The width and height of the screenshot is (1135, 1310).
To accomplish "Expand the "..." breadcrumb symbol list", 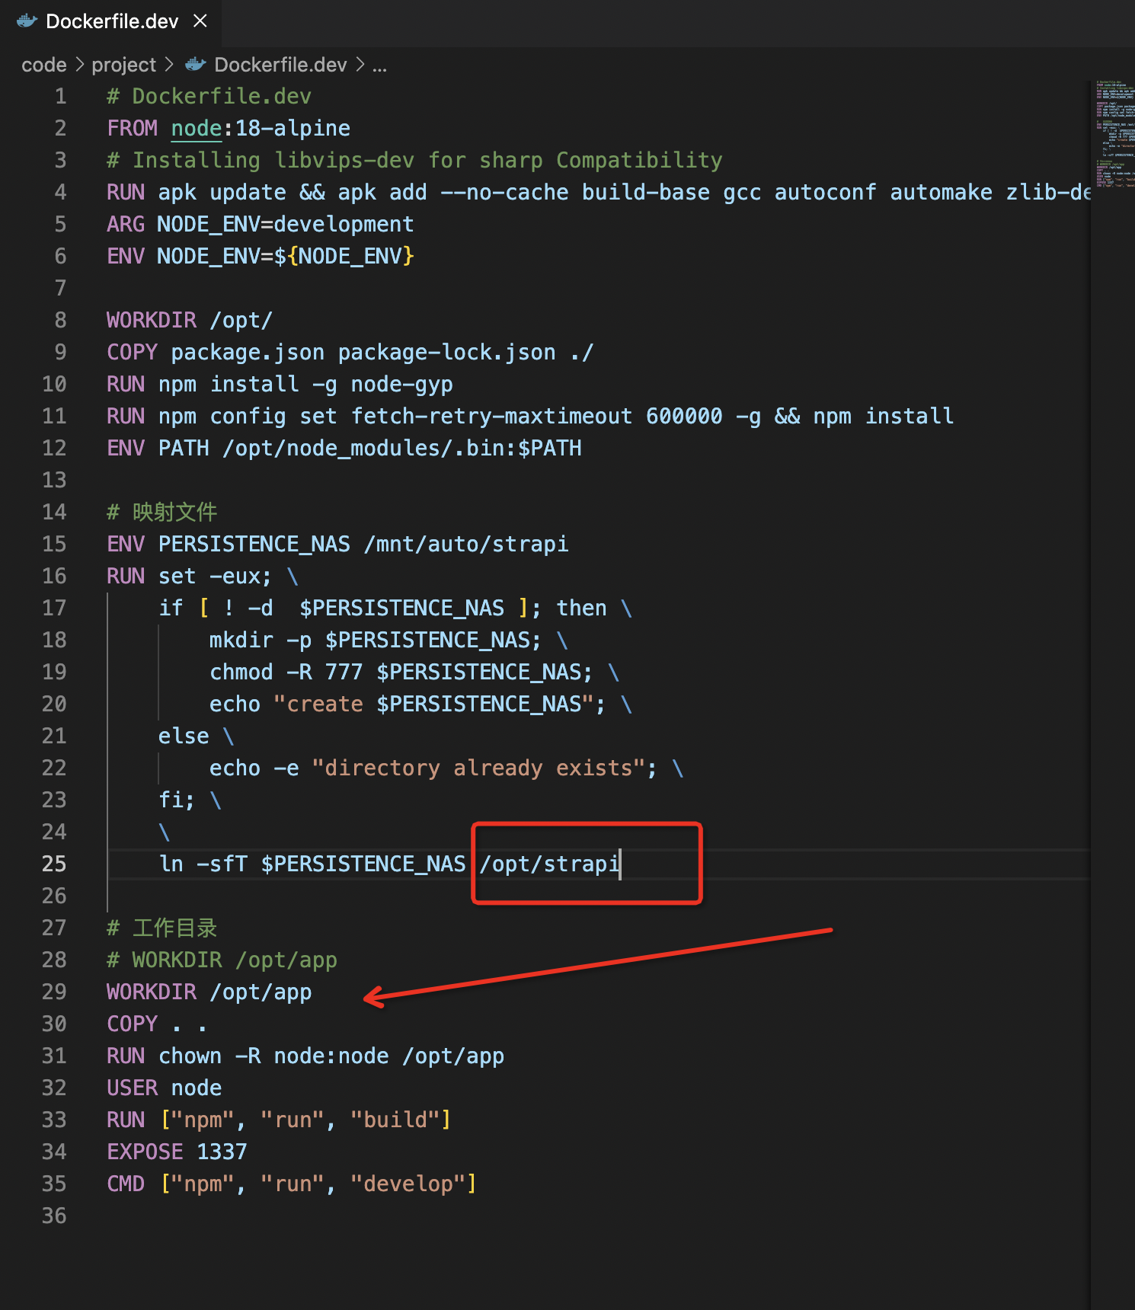I will (x=379, y=65).
